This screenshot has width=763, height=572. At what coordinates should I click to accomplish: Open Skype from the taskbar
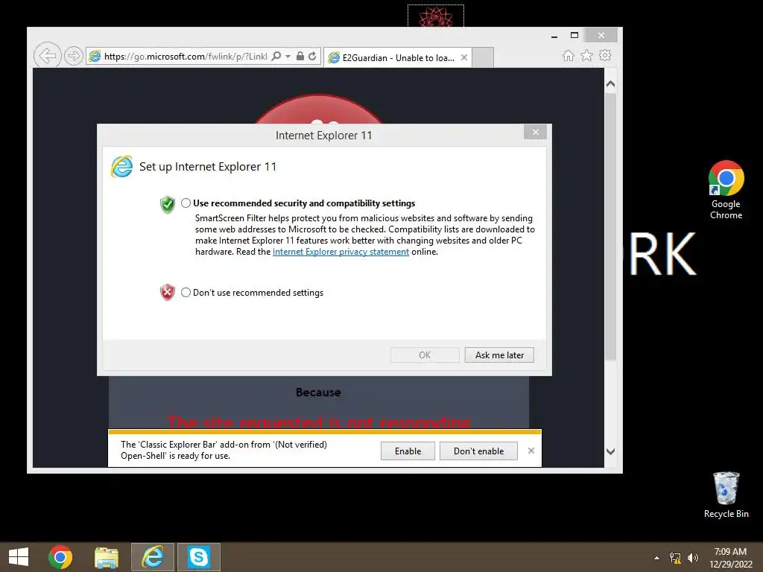point(198,557)
